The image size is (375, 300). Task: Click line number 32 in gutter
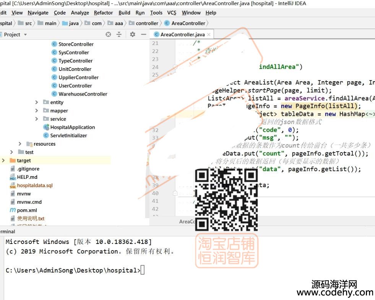click(155, 130)
